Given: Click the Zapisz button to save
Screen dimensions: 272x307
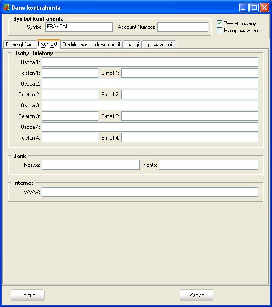Looking at the screenshot, I should pos(196,295).
